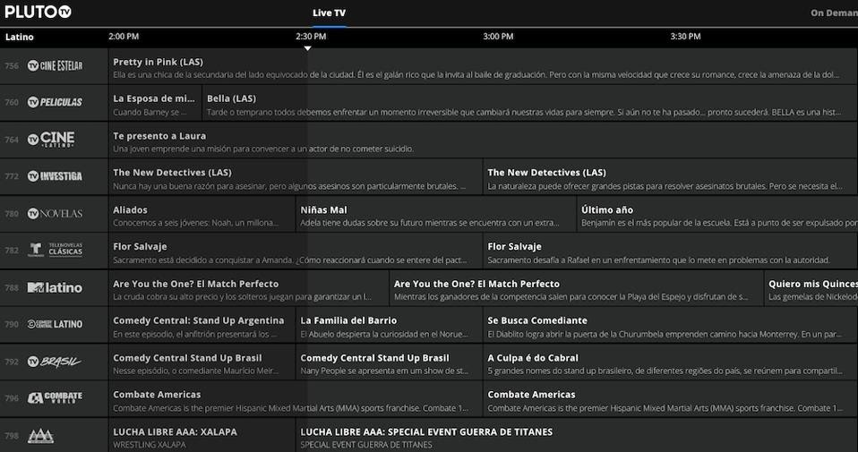Open 2:00 PM Combate Americas listing
This screenshot has width=858, height=452.
tap(296, 398)
